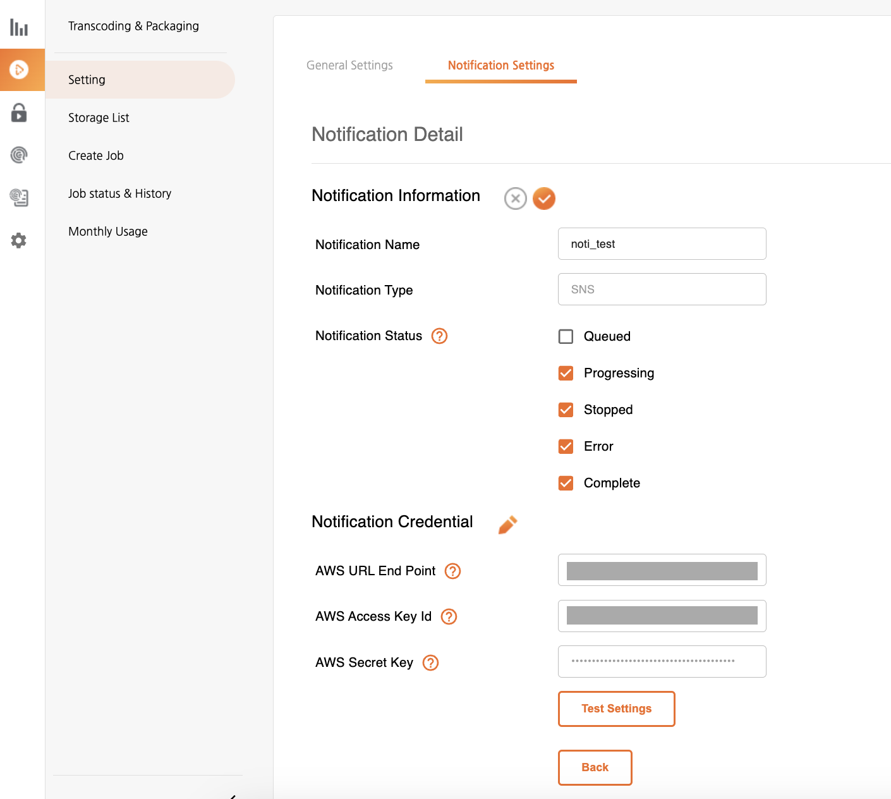Cancel notification edits with the X icon
Image resolution: width=891 pixels, height=799 pixels.
[x=515, y=198]
